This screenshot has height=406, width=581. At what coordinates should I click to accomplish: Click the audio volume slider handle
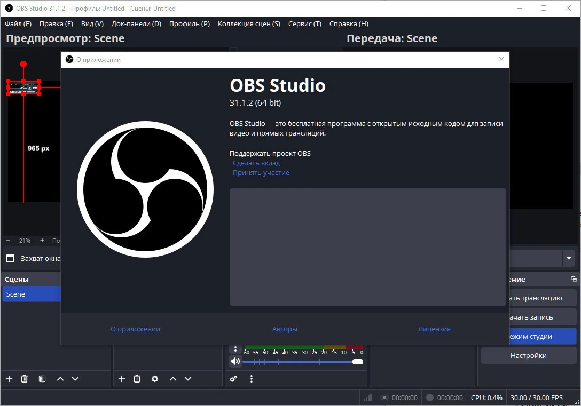[x=358, y=362]
